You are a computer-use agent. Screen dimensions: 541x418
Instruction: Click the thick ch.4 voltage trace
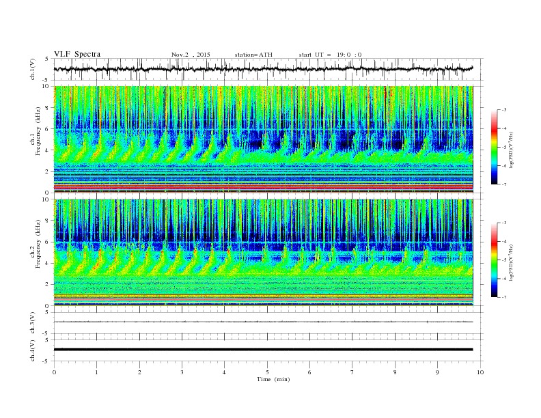tap(263, 350)
